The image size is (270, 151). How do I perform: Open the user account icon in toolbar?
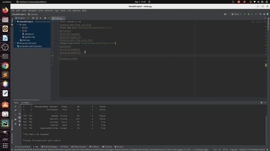[x=225, y=14]
